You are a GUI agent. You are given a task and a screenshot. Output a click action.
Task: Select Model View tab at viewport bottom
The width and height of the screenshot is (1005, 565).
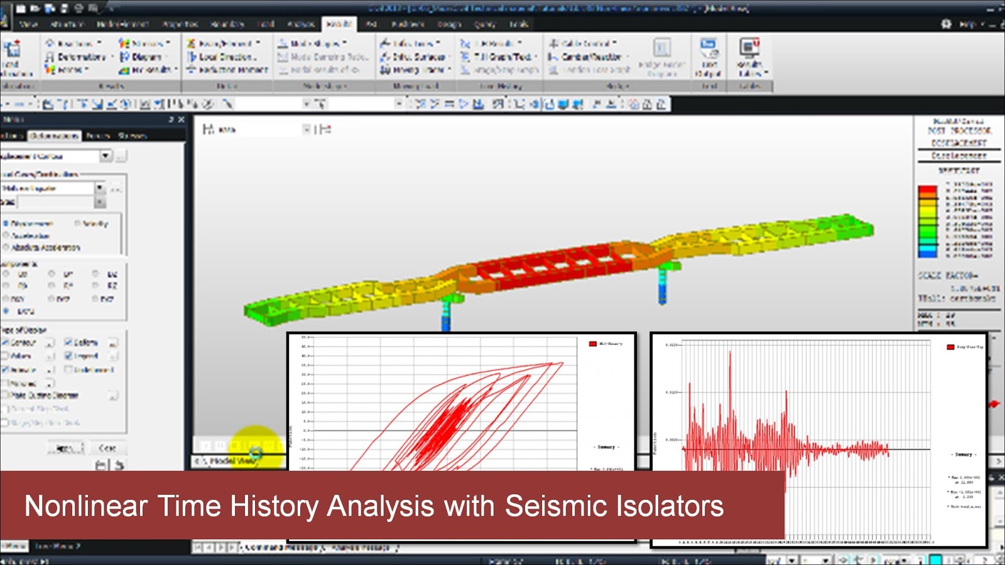232,461
